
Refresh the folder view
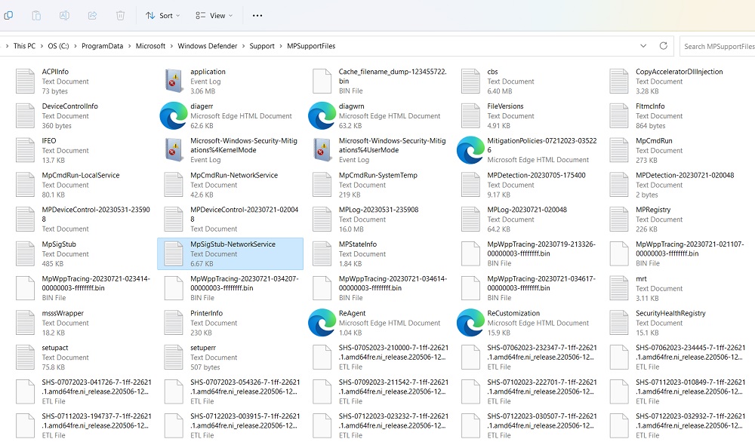tap(662, 46)
